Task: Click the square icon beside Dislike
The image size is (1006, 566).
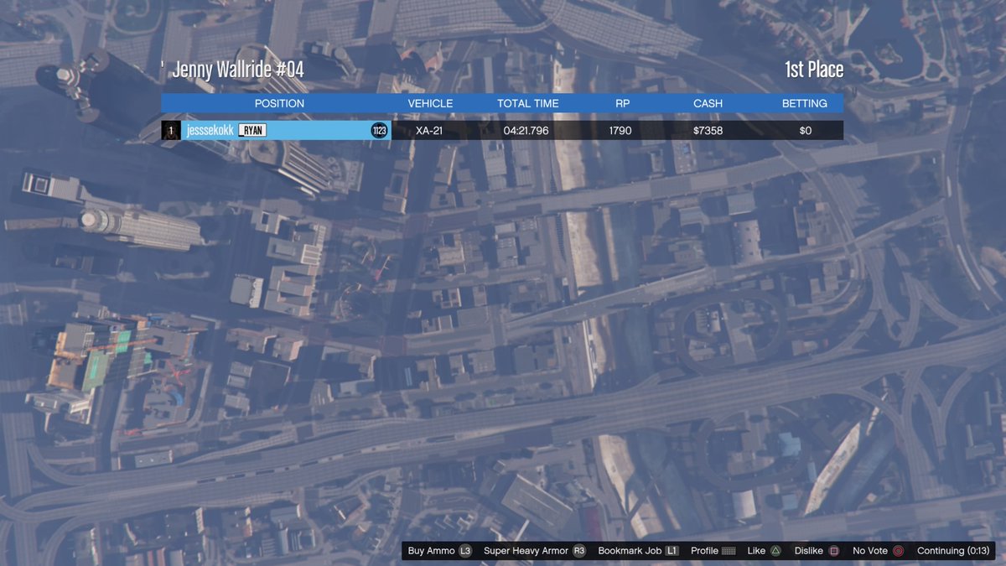Action: [x=833, y=551]
